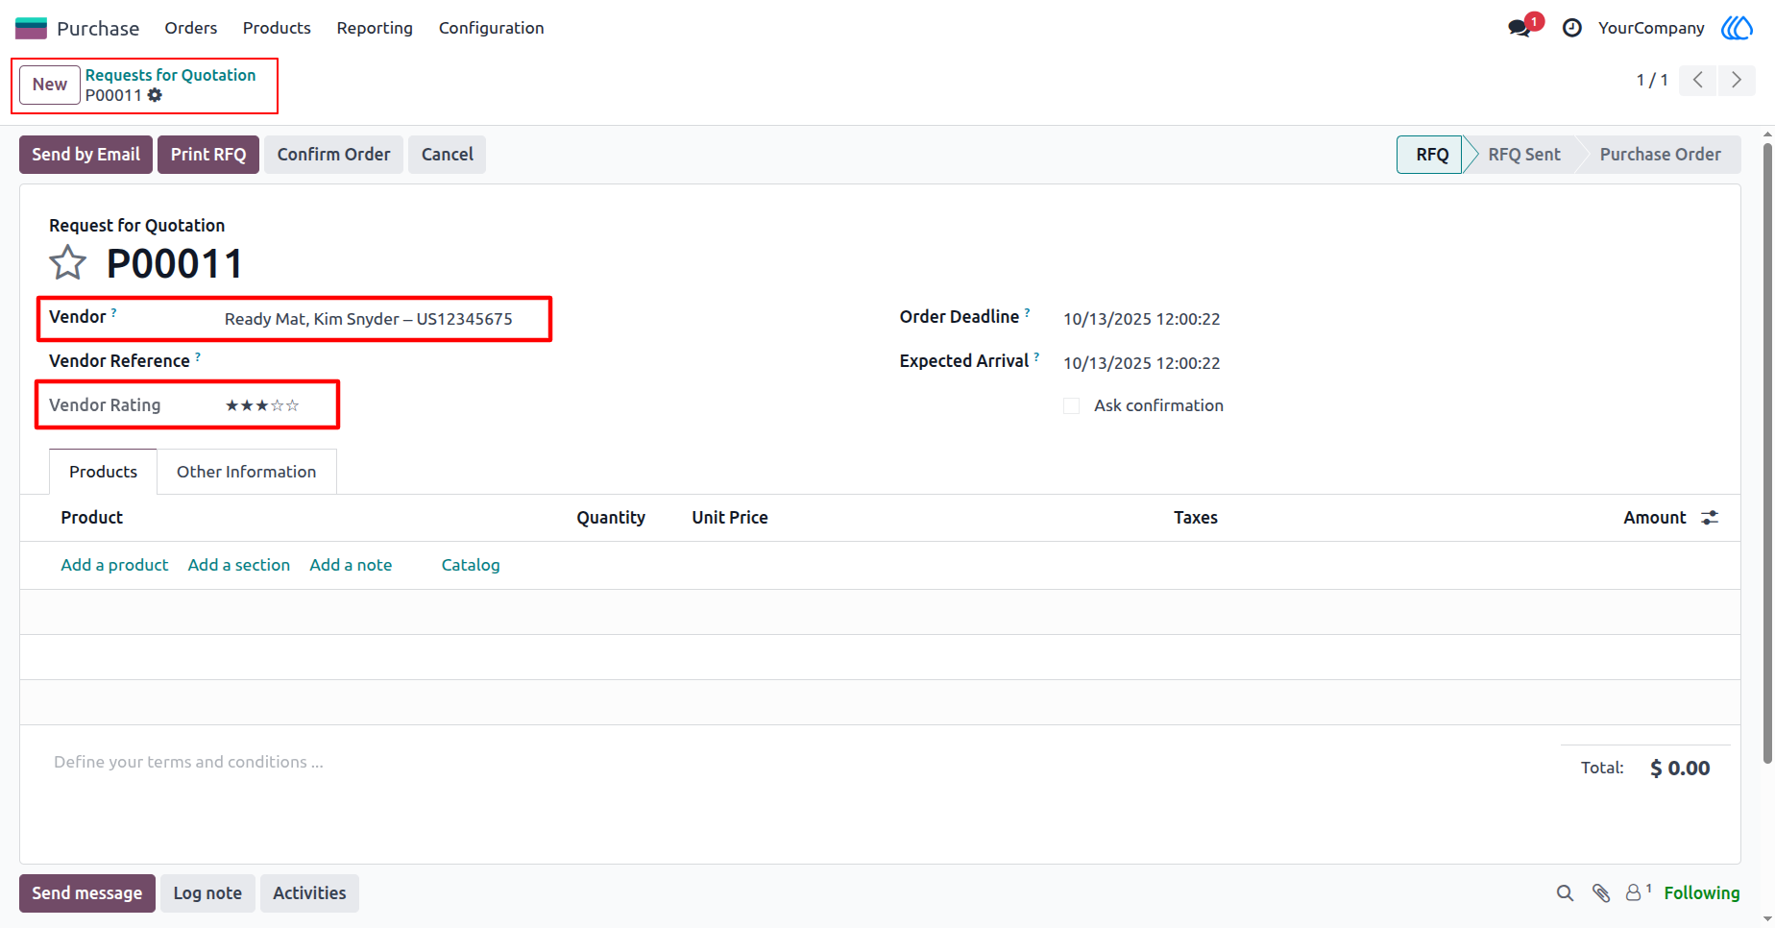The width and height of the screenshot is (1775, 928).
Task: Enable the Ask confirmation checkbox
Action: pos(1071,406)
